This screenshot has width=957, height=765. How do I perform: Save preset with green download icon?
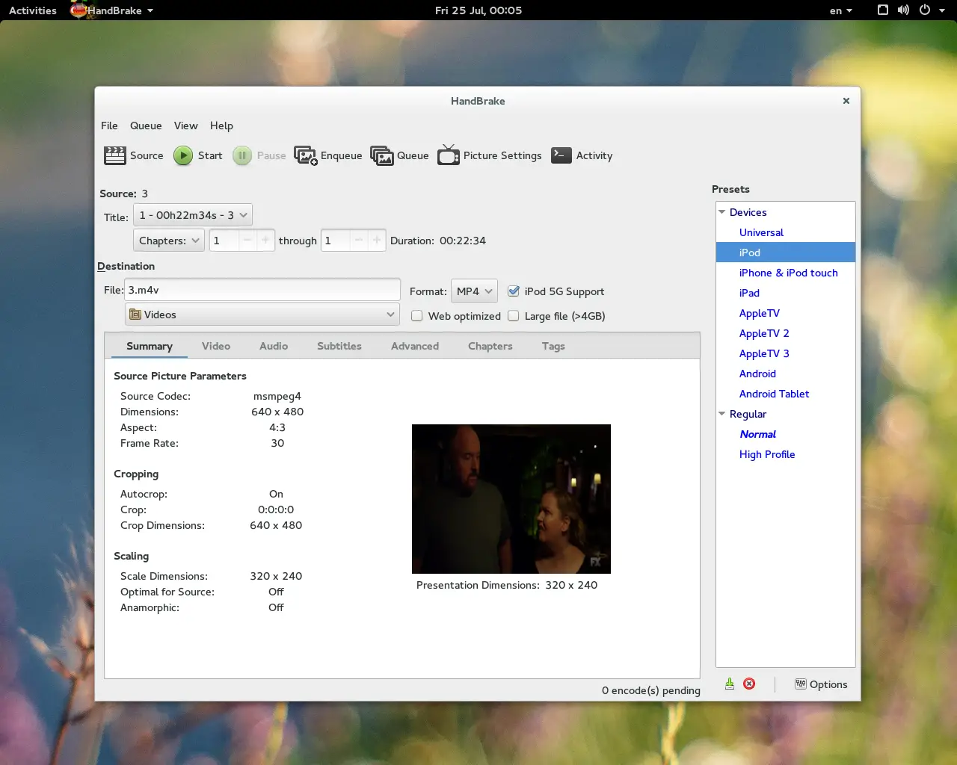pyautogui.click(x=730, y=684)
